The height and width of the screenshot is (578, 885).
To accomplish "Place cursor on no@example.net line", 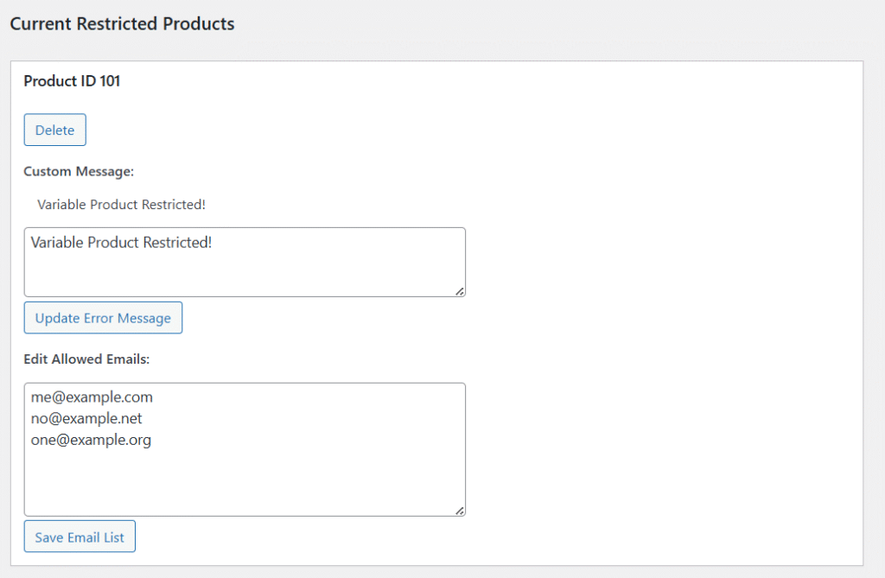I will [86, 419].
